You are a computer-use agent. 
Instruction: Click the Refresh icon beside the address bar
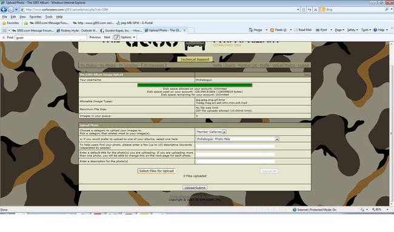[310, 10]
